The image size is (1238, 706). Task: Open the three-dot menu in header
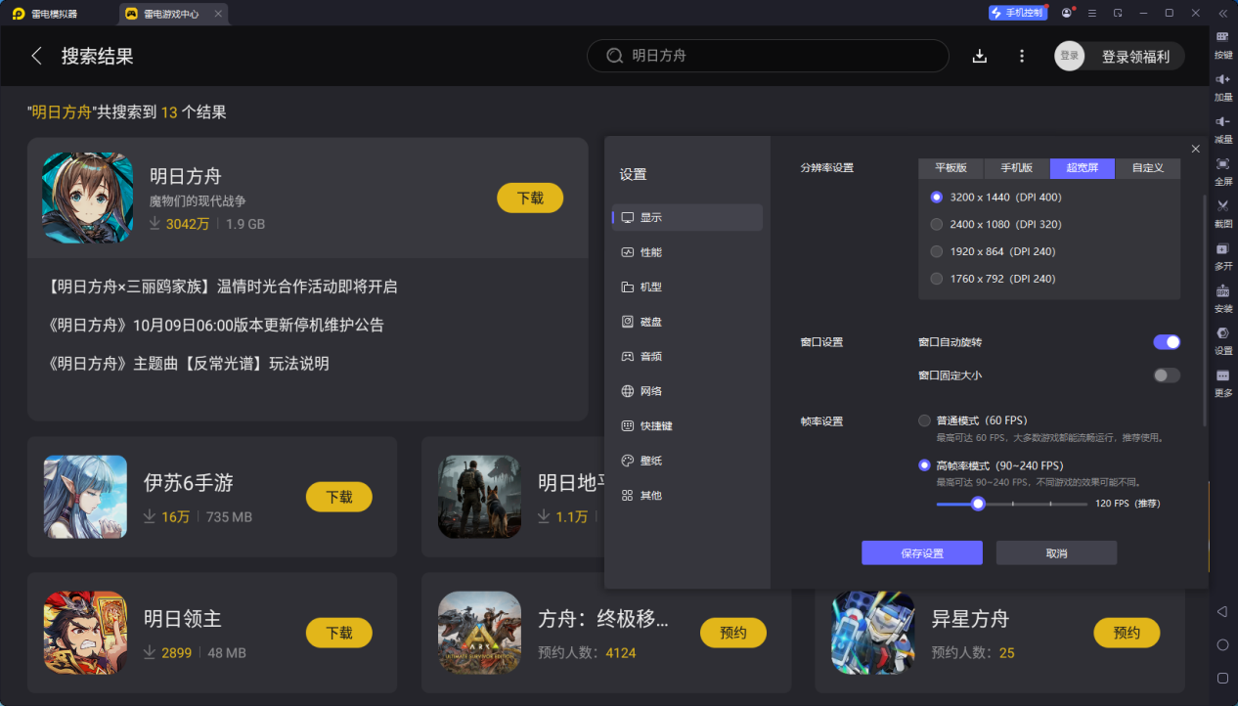1022,56
